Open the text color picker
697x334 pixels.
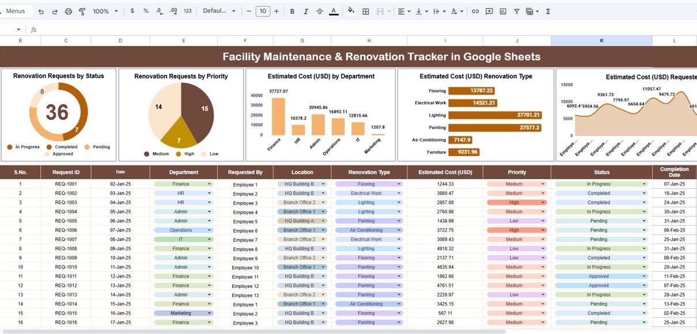point(334,12)
